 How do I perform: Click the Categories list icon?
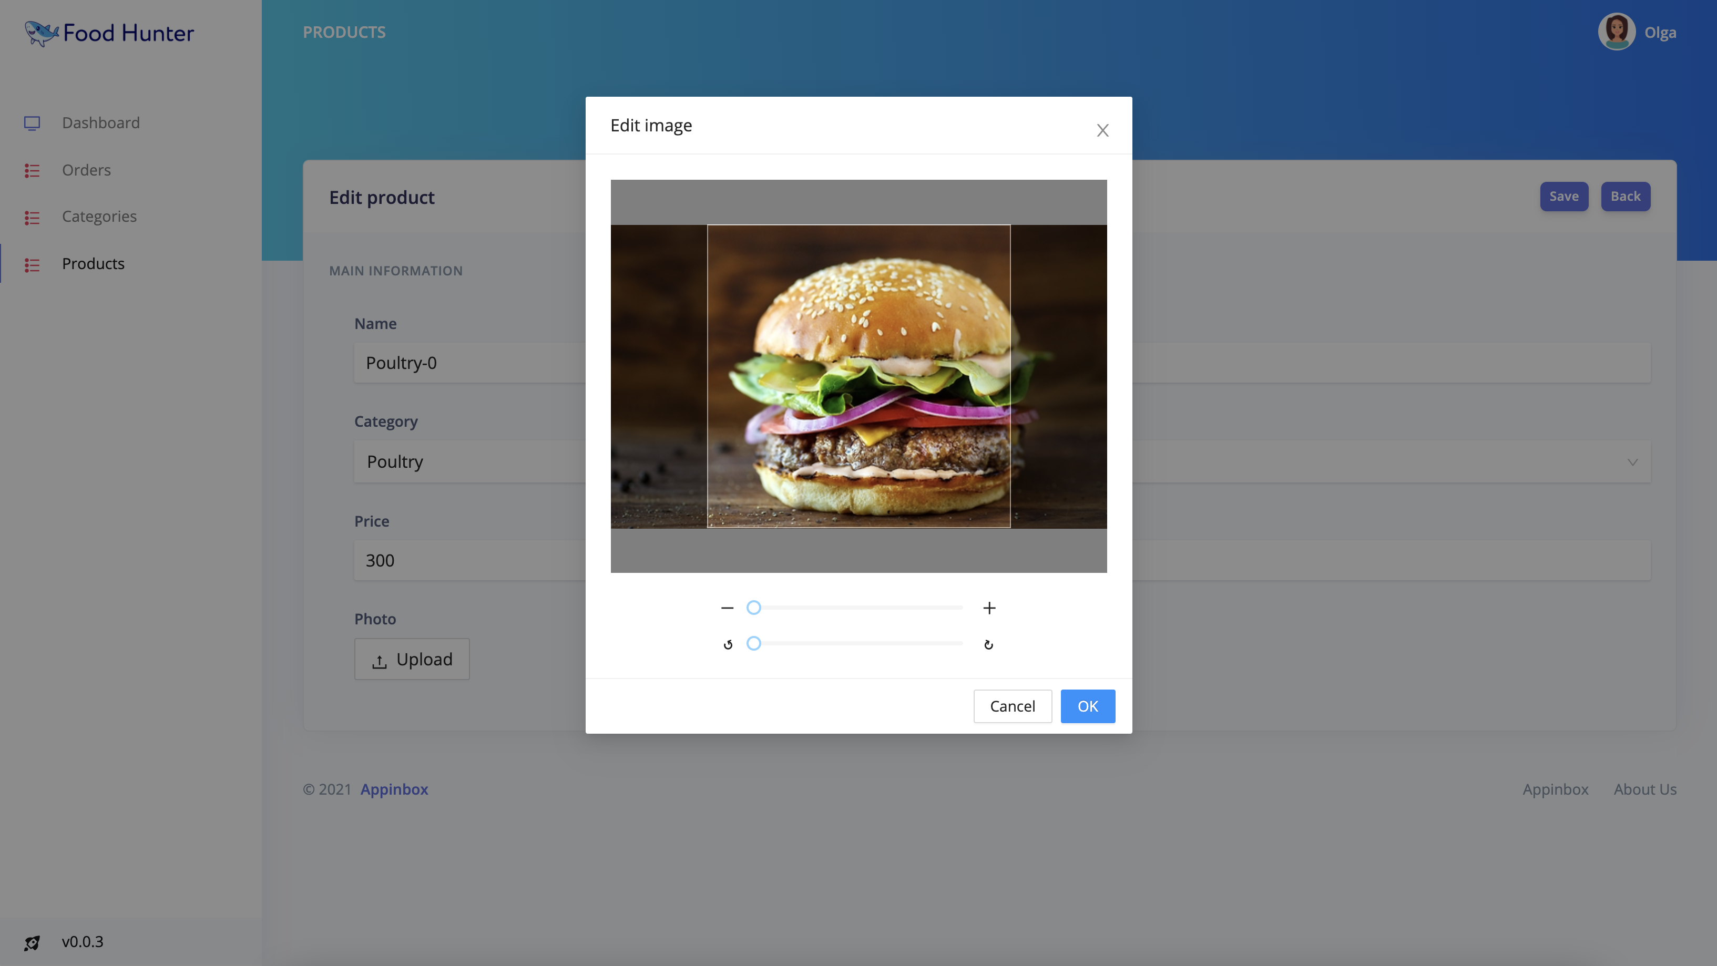32,217
